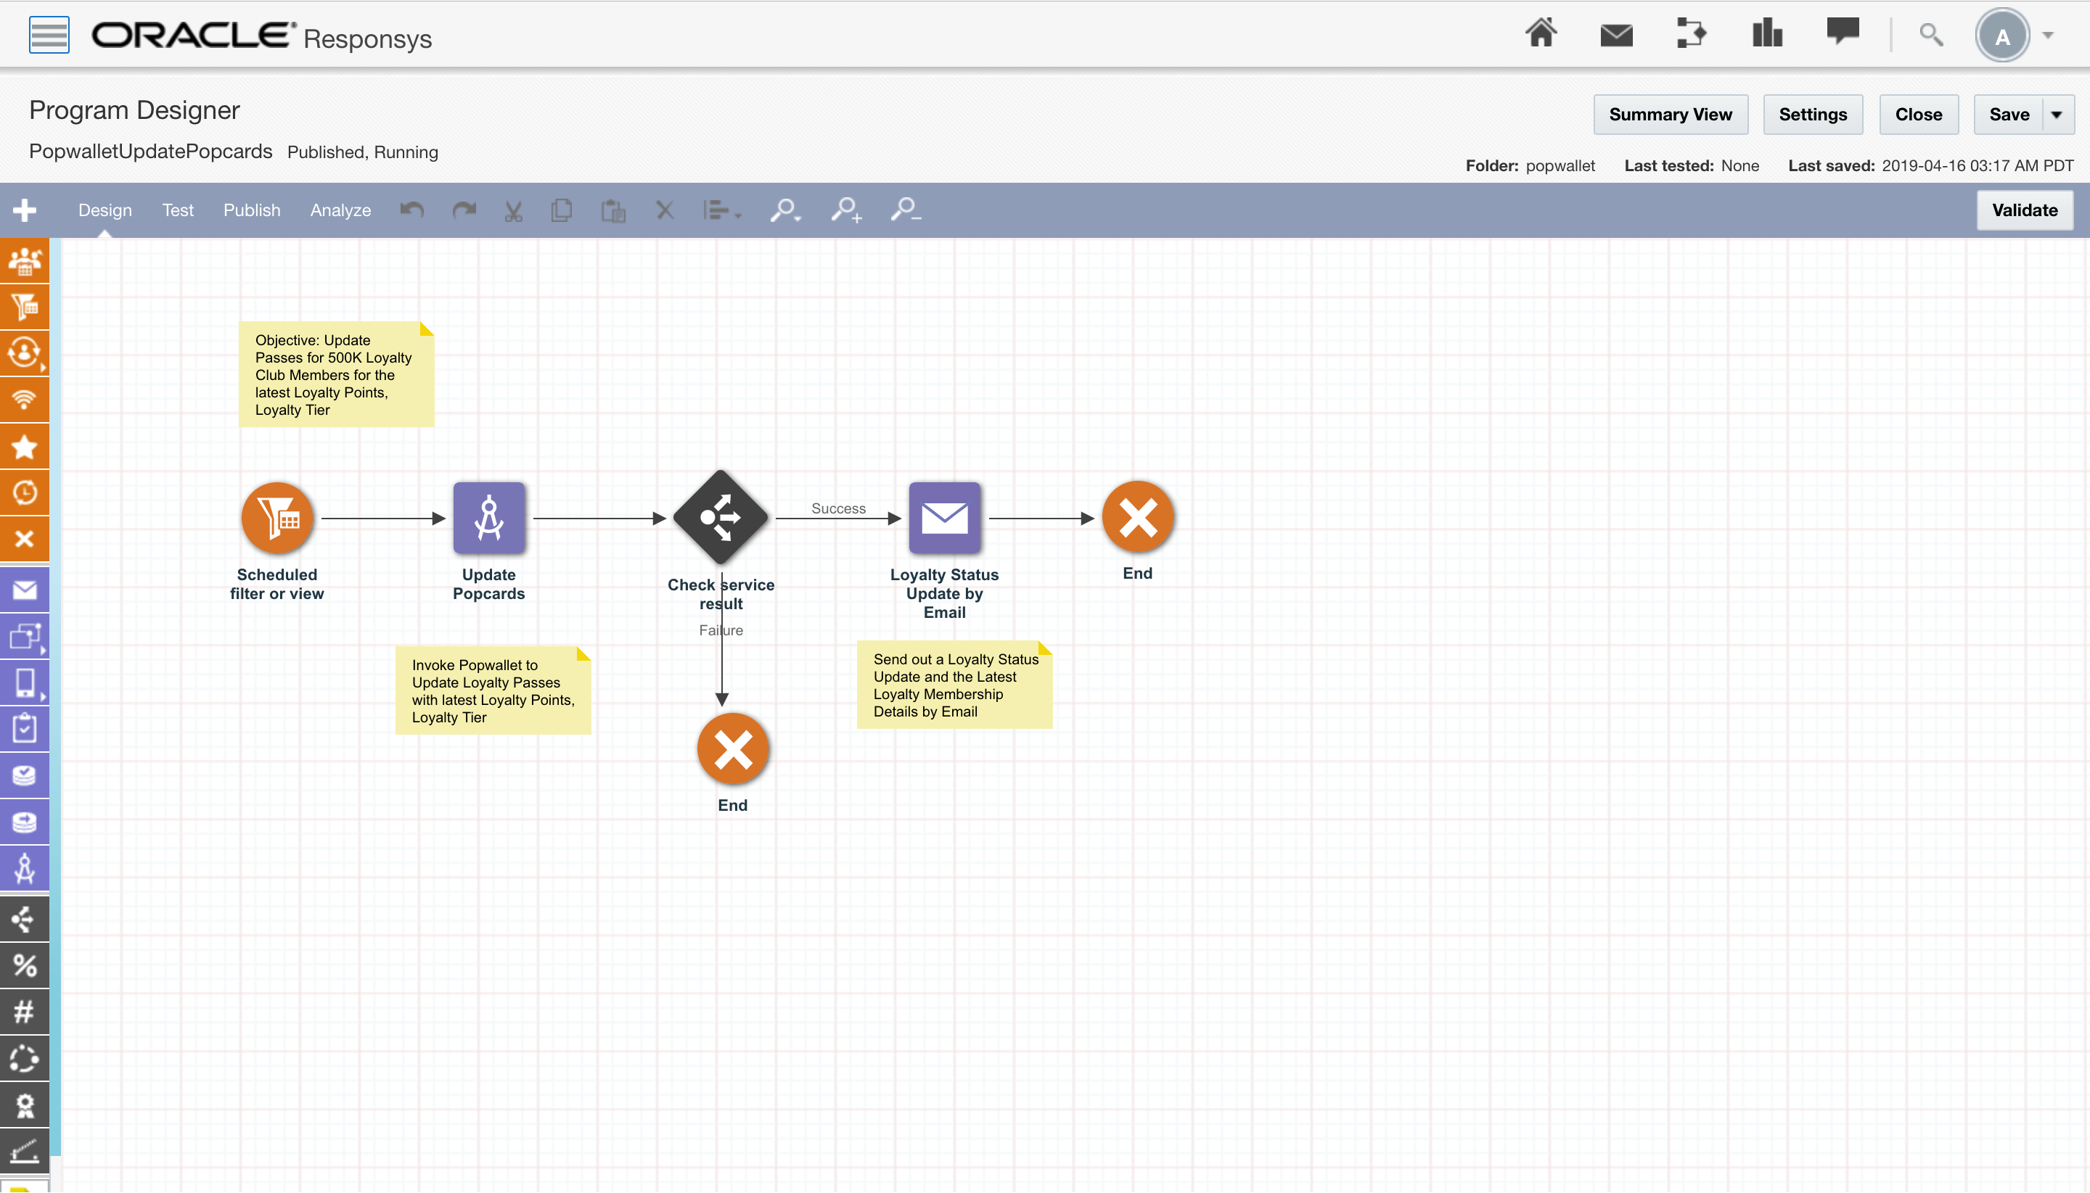The width and height of the screenshot is (2090, 1193).
Task: Click the undo arrow in toolbar
Action: click(x=411, y=210)
